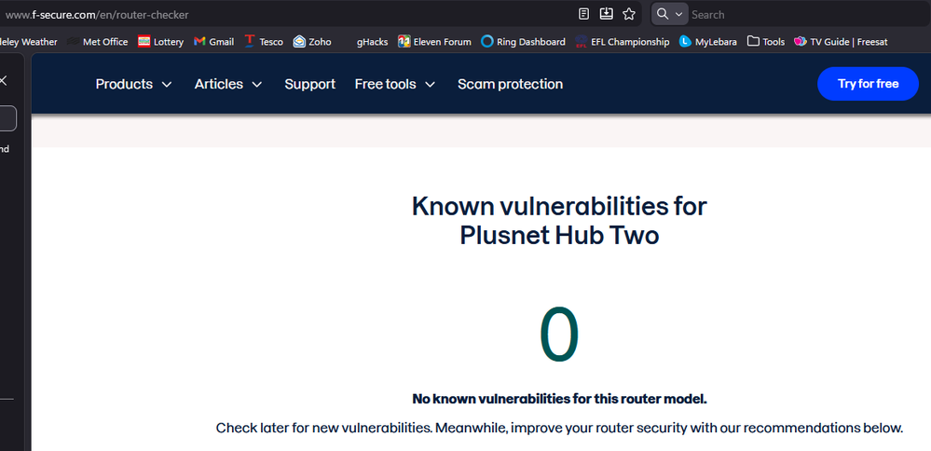Open the Scam protection page
The width and height of the screenshot is (931, 451).
[x=510, y=84]
